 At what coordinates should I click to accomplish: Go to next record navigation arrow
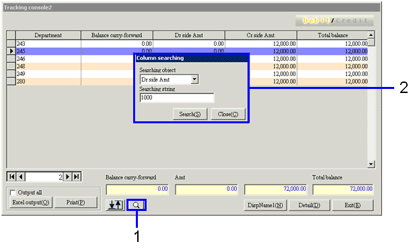tap(67, 177)
